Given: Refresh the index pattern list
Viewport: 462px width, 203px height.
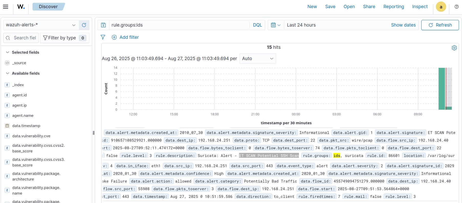Looking at the screenshot, I should [x=84, y=25].
